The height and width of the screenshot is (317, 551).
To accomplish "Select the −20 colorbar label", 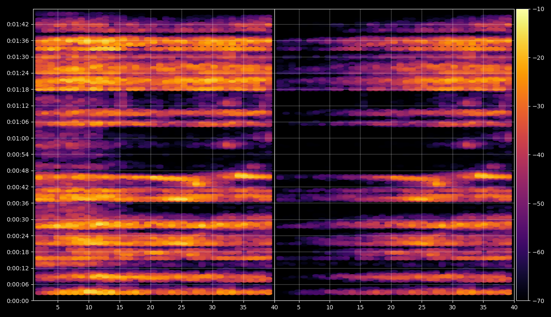I will tap(538, 58).
